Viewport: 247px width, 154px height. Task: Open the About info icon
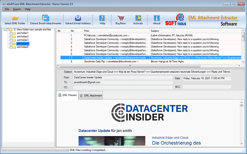157,18
